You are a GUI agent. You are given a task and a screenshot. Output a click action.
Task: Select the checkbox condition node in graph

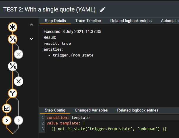pos(7,108)
